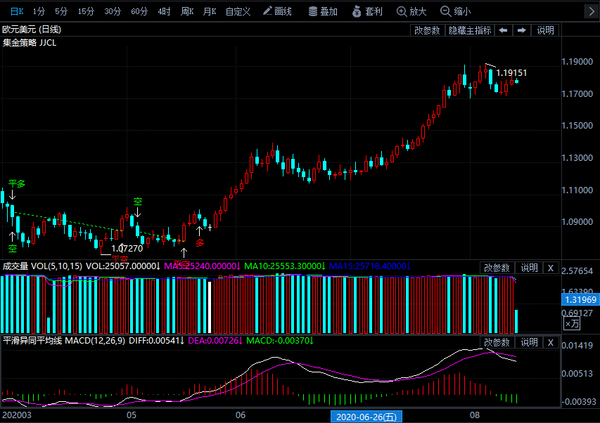Click the left arrow indicator button

[x=503, y=30]
